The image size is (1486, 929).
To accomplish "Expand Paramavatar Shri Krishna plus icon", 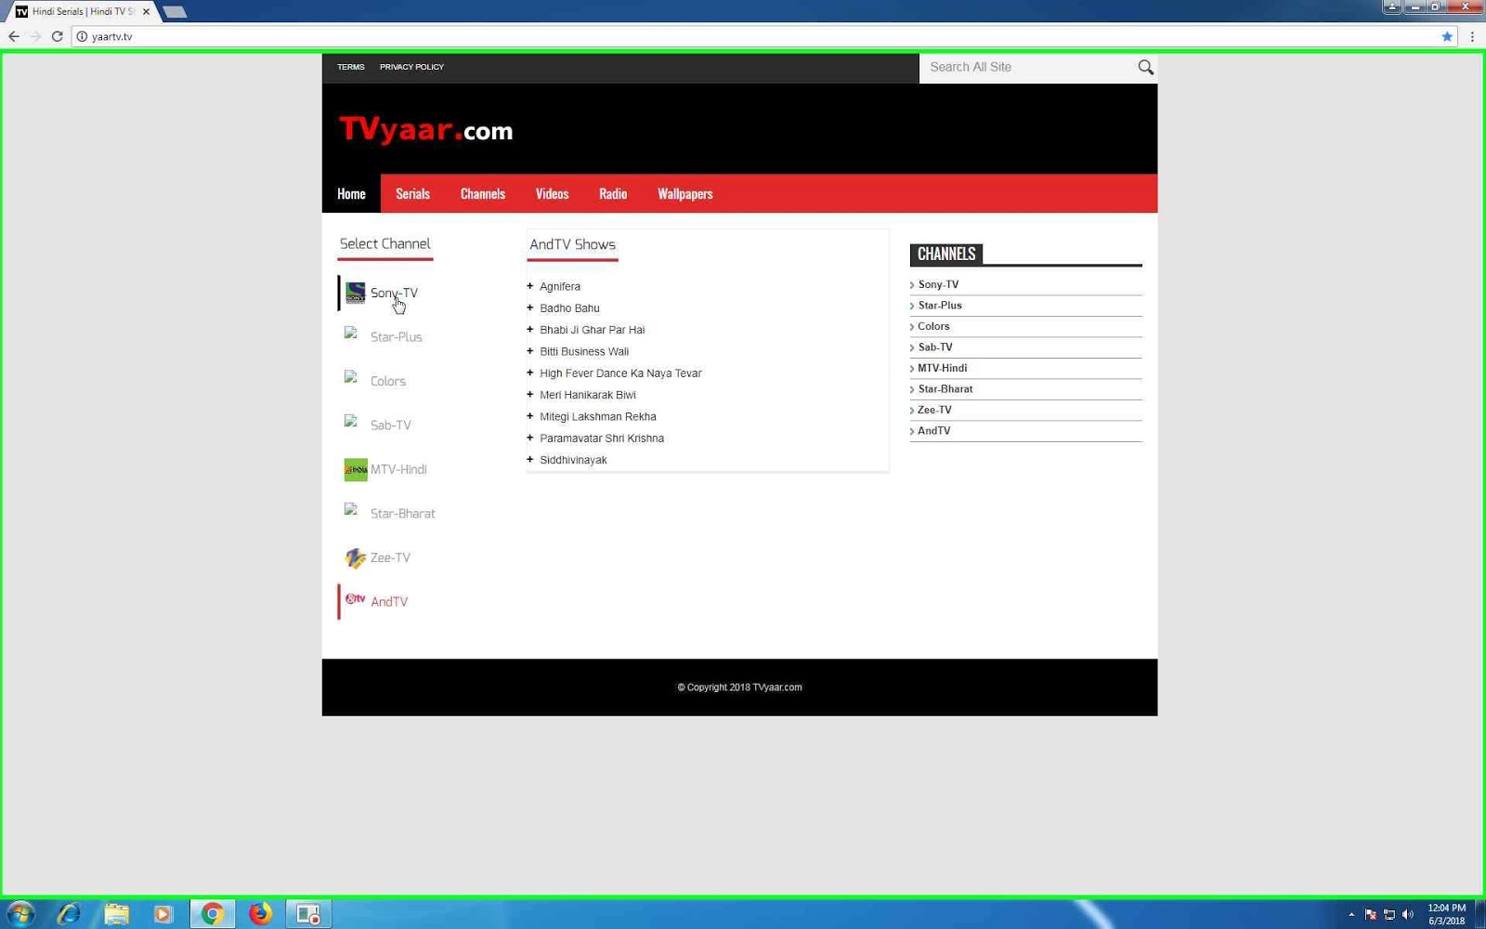I will (x=530, y=438).
